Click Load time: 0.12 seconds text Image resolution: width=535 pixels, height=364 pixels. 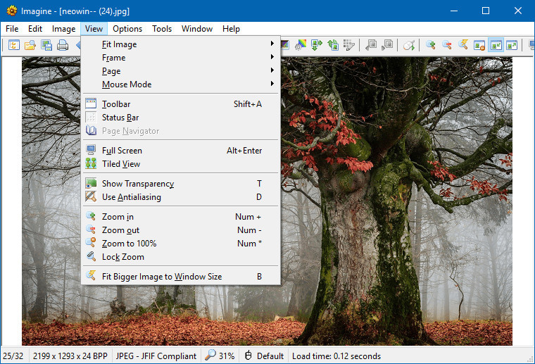tap(336, 356)
